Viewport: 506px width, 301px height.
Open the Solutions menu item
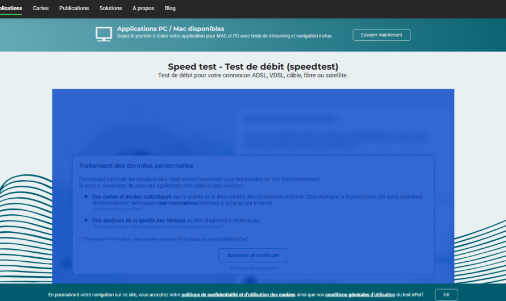click(111, 9)
